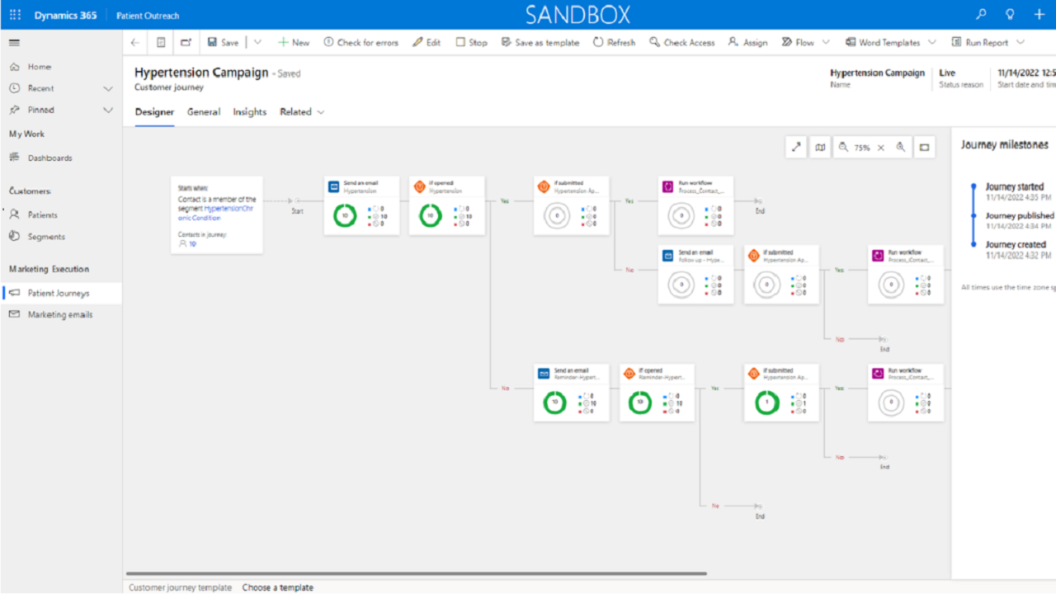Click the Save button
Image resolution: width=1056 pixels, height=594 pixels.
point(223,42)
